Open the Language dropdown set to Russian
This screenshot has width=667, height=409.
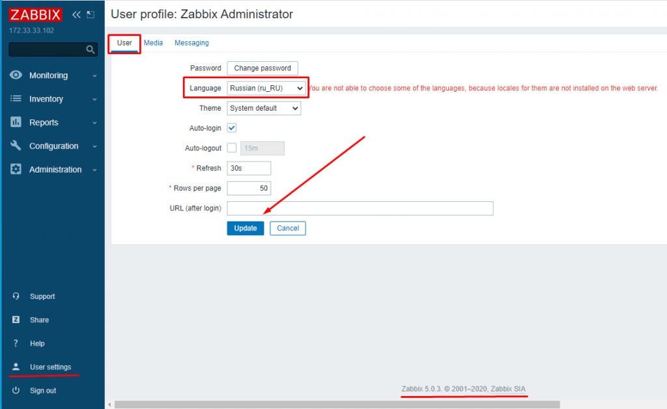click(x=266, y=88)
